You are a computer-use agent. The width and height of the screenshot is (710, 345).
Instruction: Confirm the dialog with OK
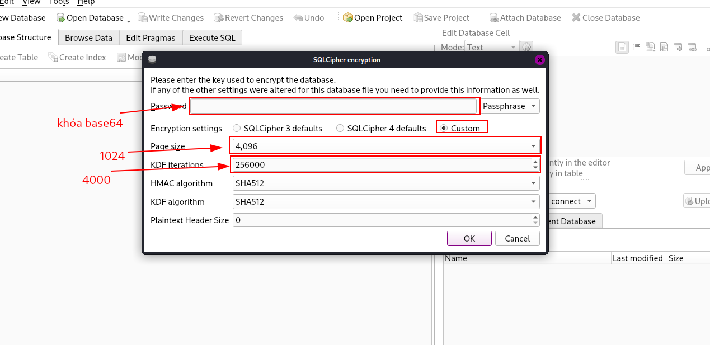[x=469, y=239]
